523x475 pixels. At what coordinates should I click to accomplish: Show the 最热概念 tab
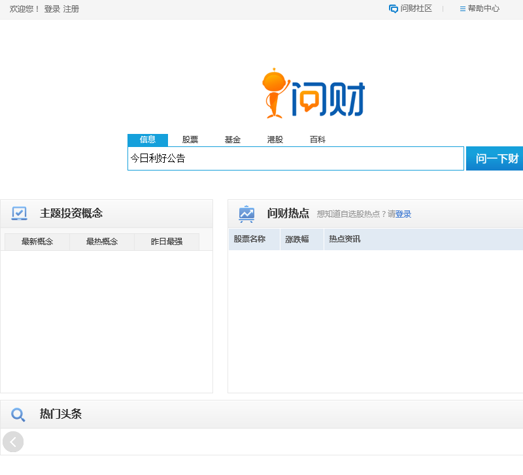102,242
